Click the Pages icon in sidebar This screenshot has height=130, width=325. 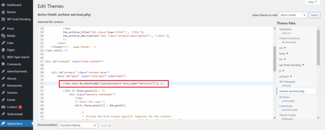[3, 50]
